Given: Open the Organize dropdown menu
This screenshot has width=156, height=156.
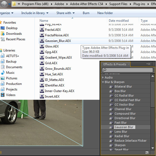Looking at the screenshot, I should point(7,13).
